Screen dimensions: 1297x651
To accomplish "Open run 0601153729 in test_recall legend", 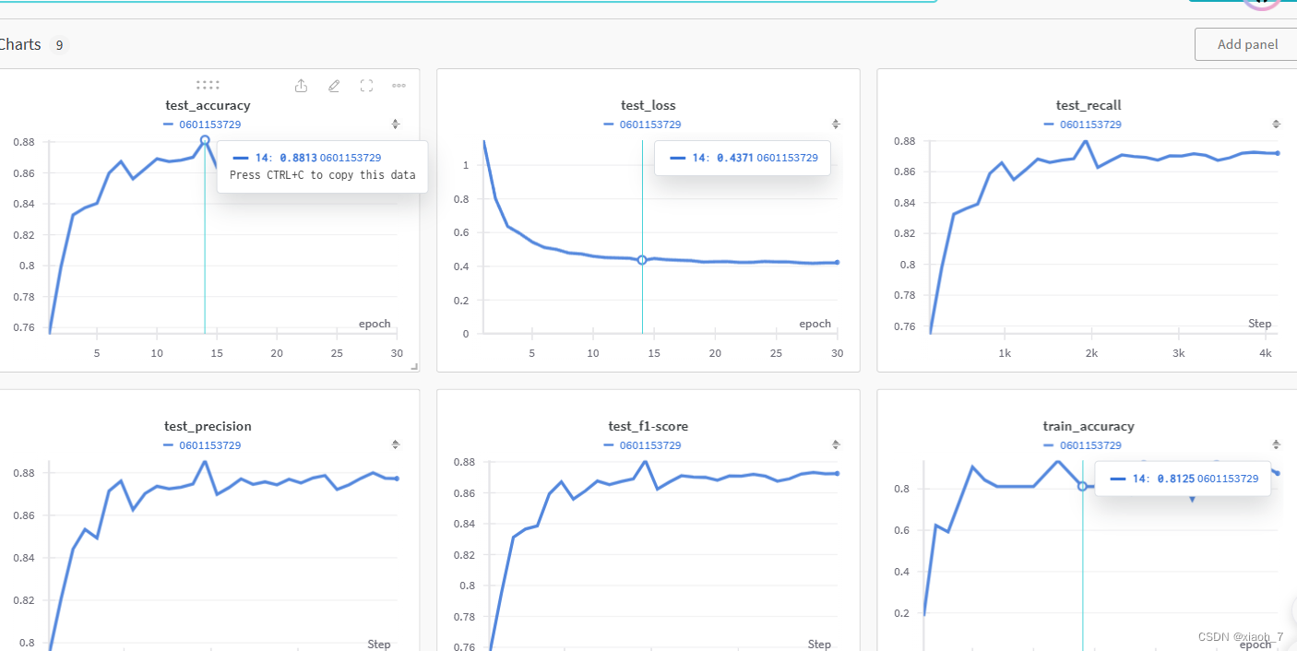I will tap(1090, 124).
